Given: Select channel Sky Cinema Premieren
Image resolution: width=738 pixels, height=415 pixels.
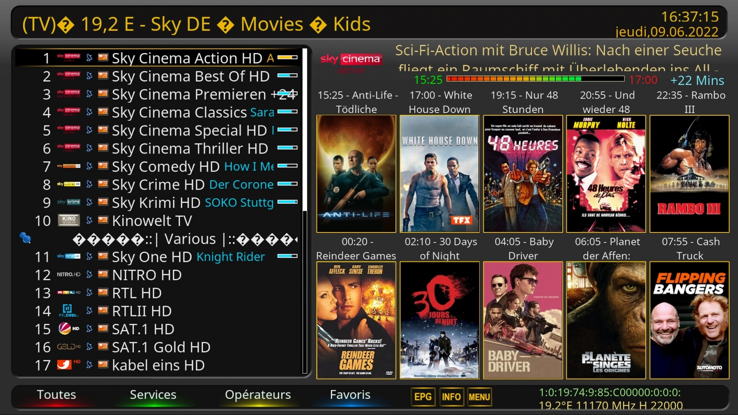Looking at the screenshot, I should [x=159, y=94].
